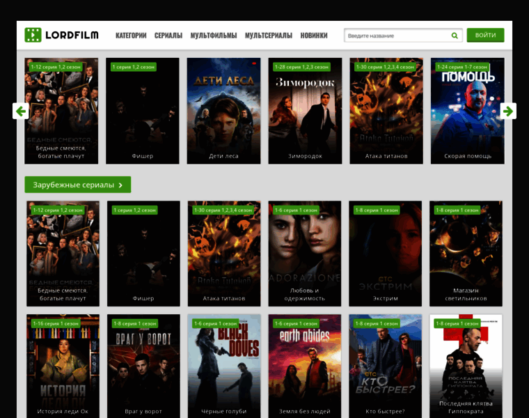Open grid poster Кто быстрее?
This screenshot has height=418, width=529.
[x=386, y=366]
